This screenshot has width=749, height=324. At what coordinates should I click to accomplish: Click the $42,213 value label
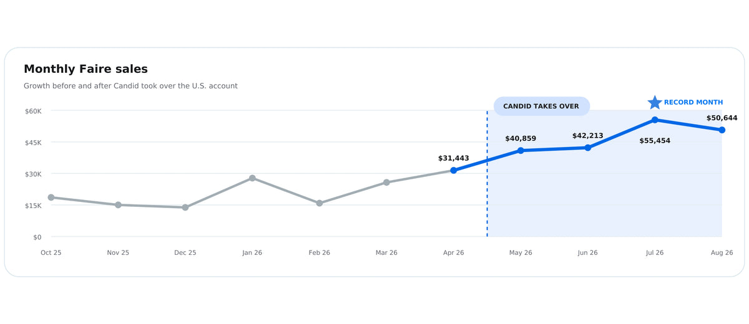point(588,136)
